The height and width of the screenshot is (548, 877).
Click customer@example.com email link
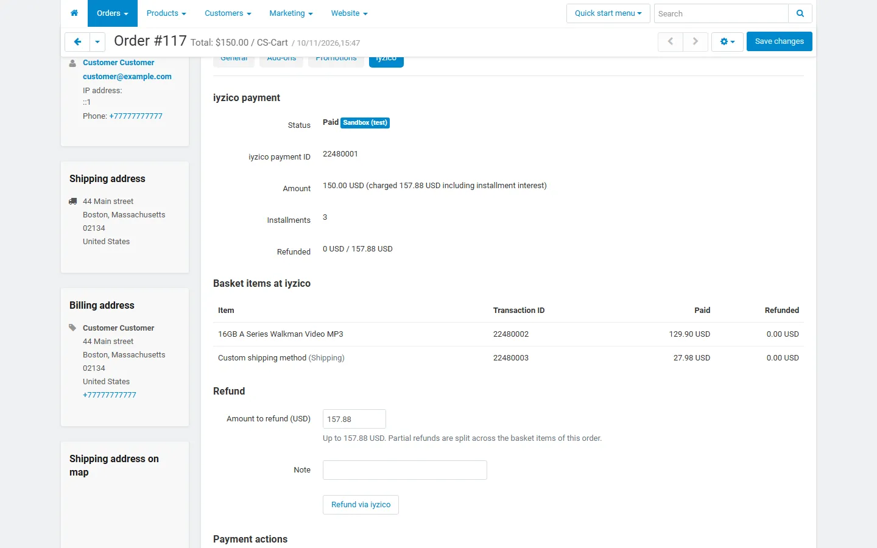127,77
